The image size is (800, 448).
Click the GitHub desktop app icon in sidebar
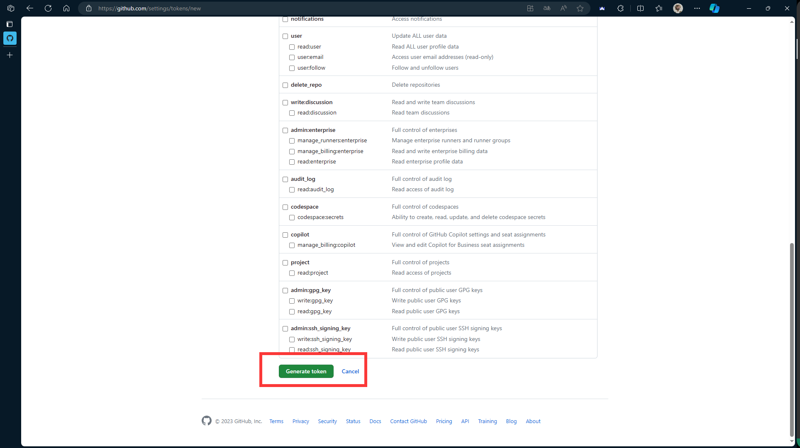click(x=10, y=38)
